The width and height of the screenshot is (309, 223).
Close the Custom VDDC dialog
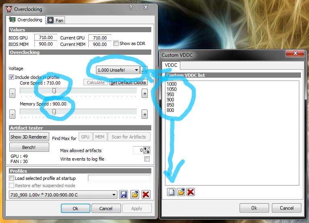pos(295,53)
